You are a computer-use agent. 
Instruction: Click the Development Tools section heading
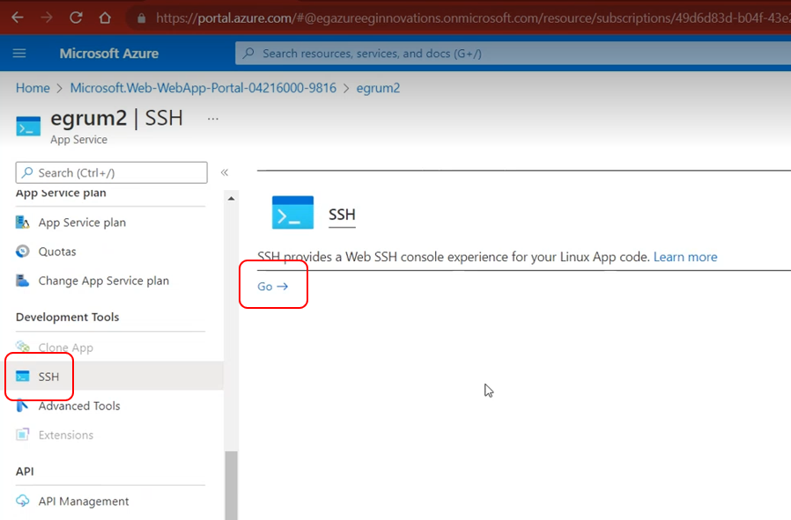tap(67, 317)
